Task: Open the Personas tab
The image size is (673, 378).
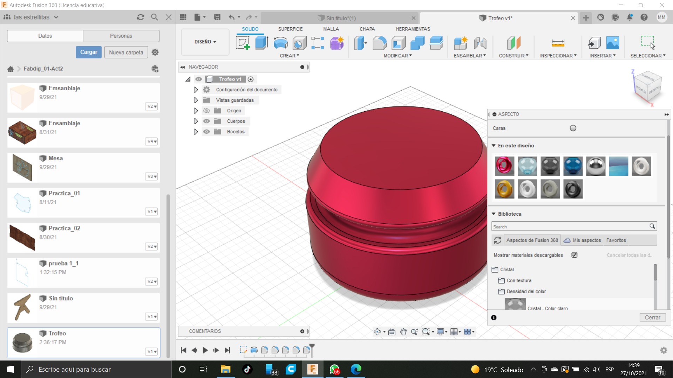Action: [121, 36]
